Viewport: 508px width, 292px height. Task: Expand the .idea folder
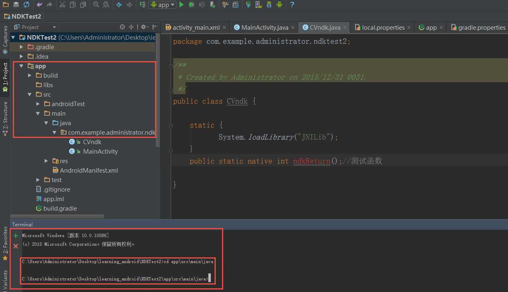[21, 57]
